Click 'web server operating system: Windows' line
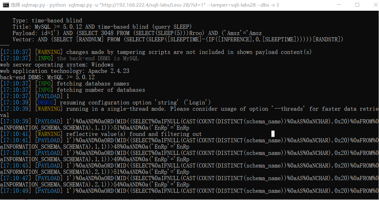379x200 pixels. pyautogui.click(x=57, y=65)
